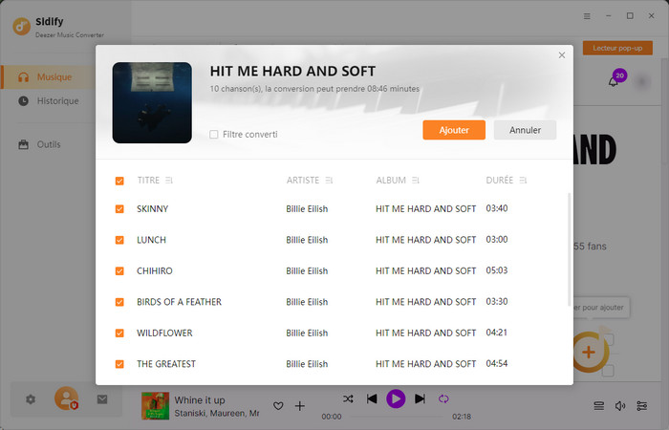Screen dimensions: 669x430
Task: Sort list using DURÉE column arrow
Action: coord(523,181)
